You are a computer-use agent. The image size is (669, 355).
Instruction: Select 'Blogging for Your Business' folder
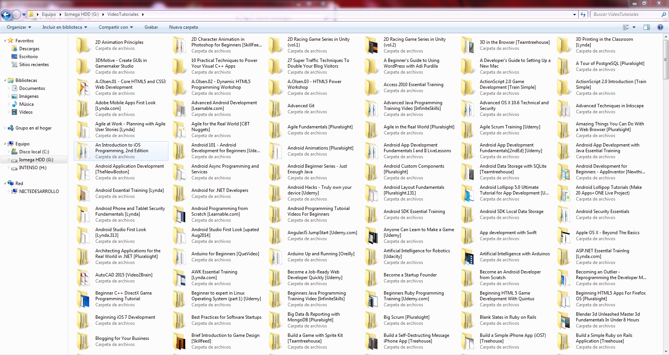point(121,341)
